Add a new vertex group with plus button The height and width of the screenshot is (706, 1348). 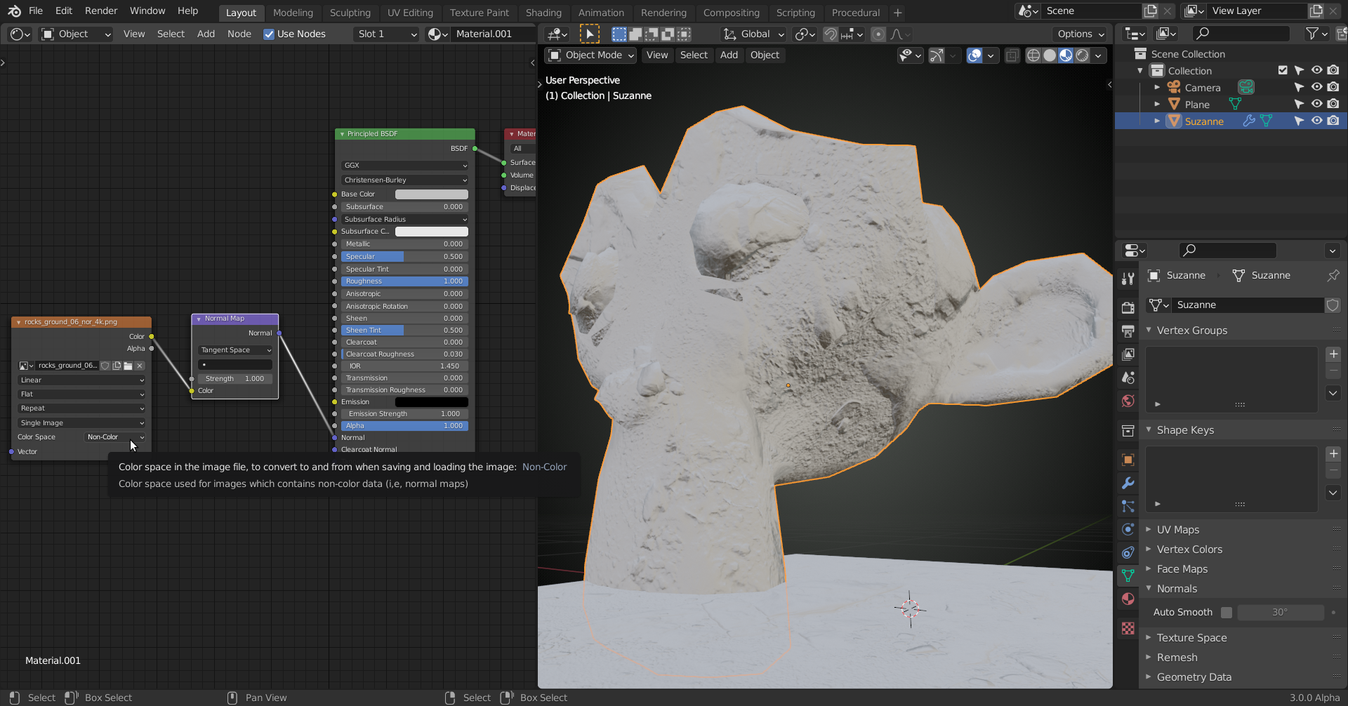click(1333, 354)
